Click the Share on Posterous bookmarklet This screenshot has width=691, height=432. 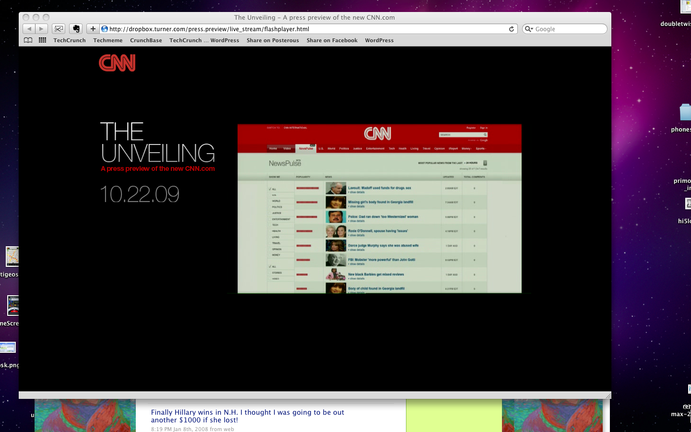coord(273,40)
